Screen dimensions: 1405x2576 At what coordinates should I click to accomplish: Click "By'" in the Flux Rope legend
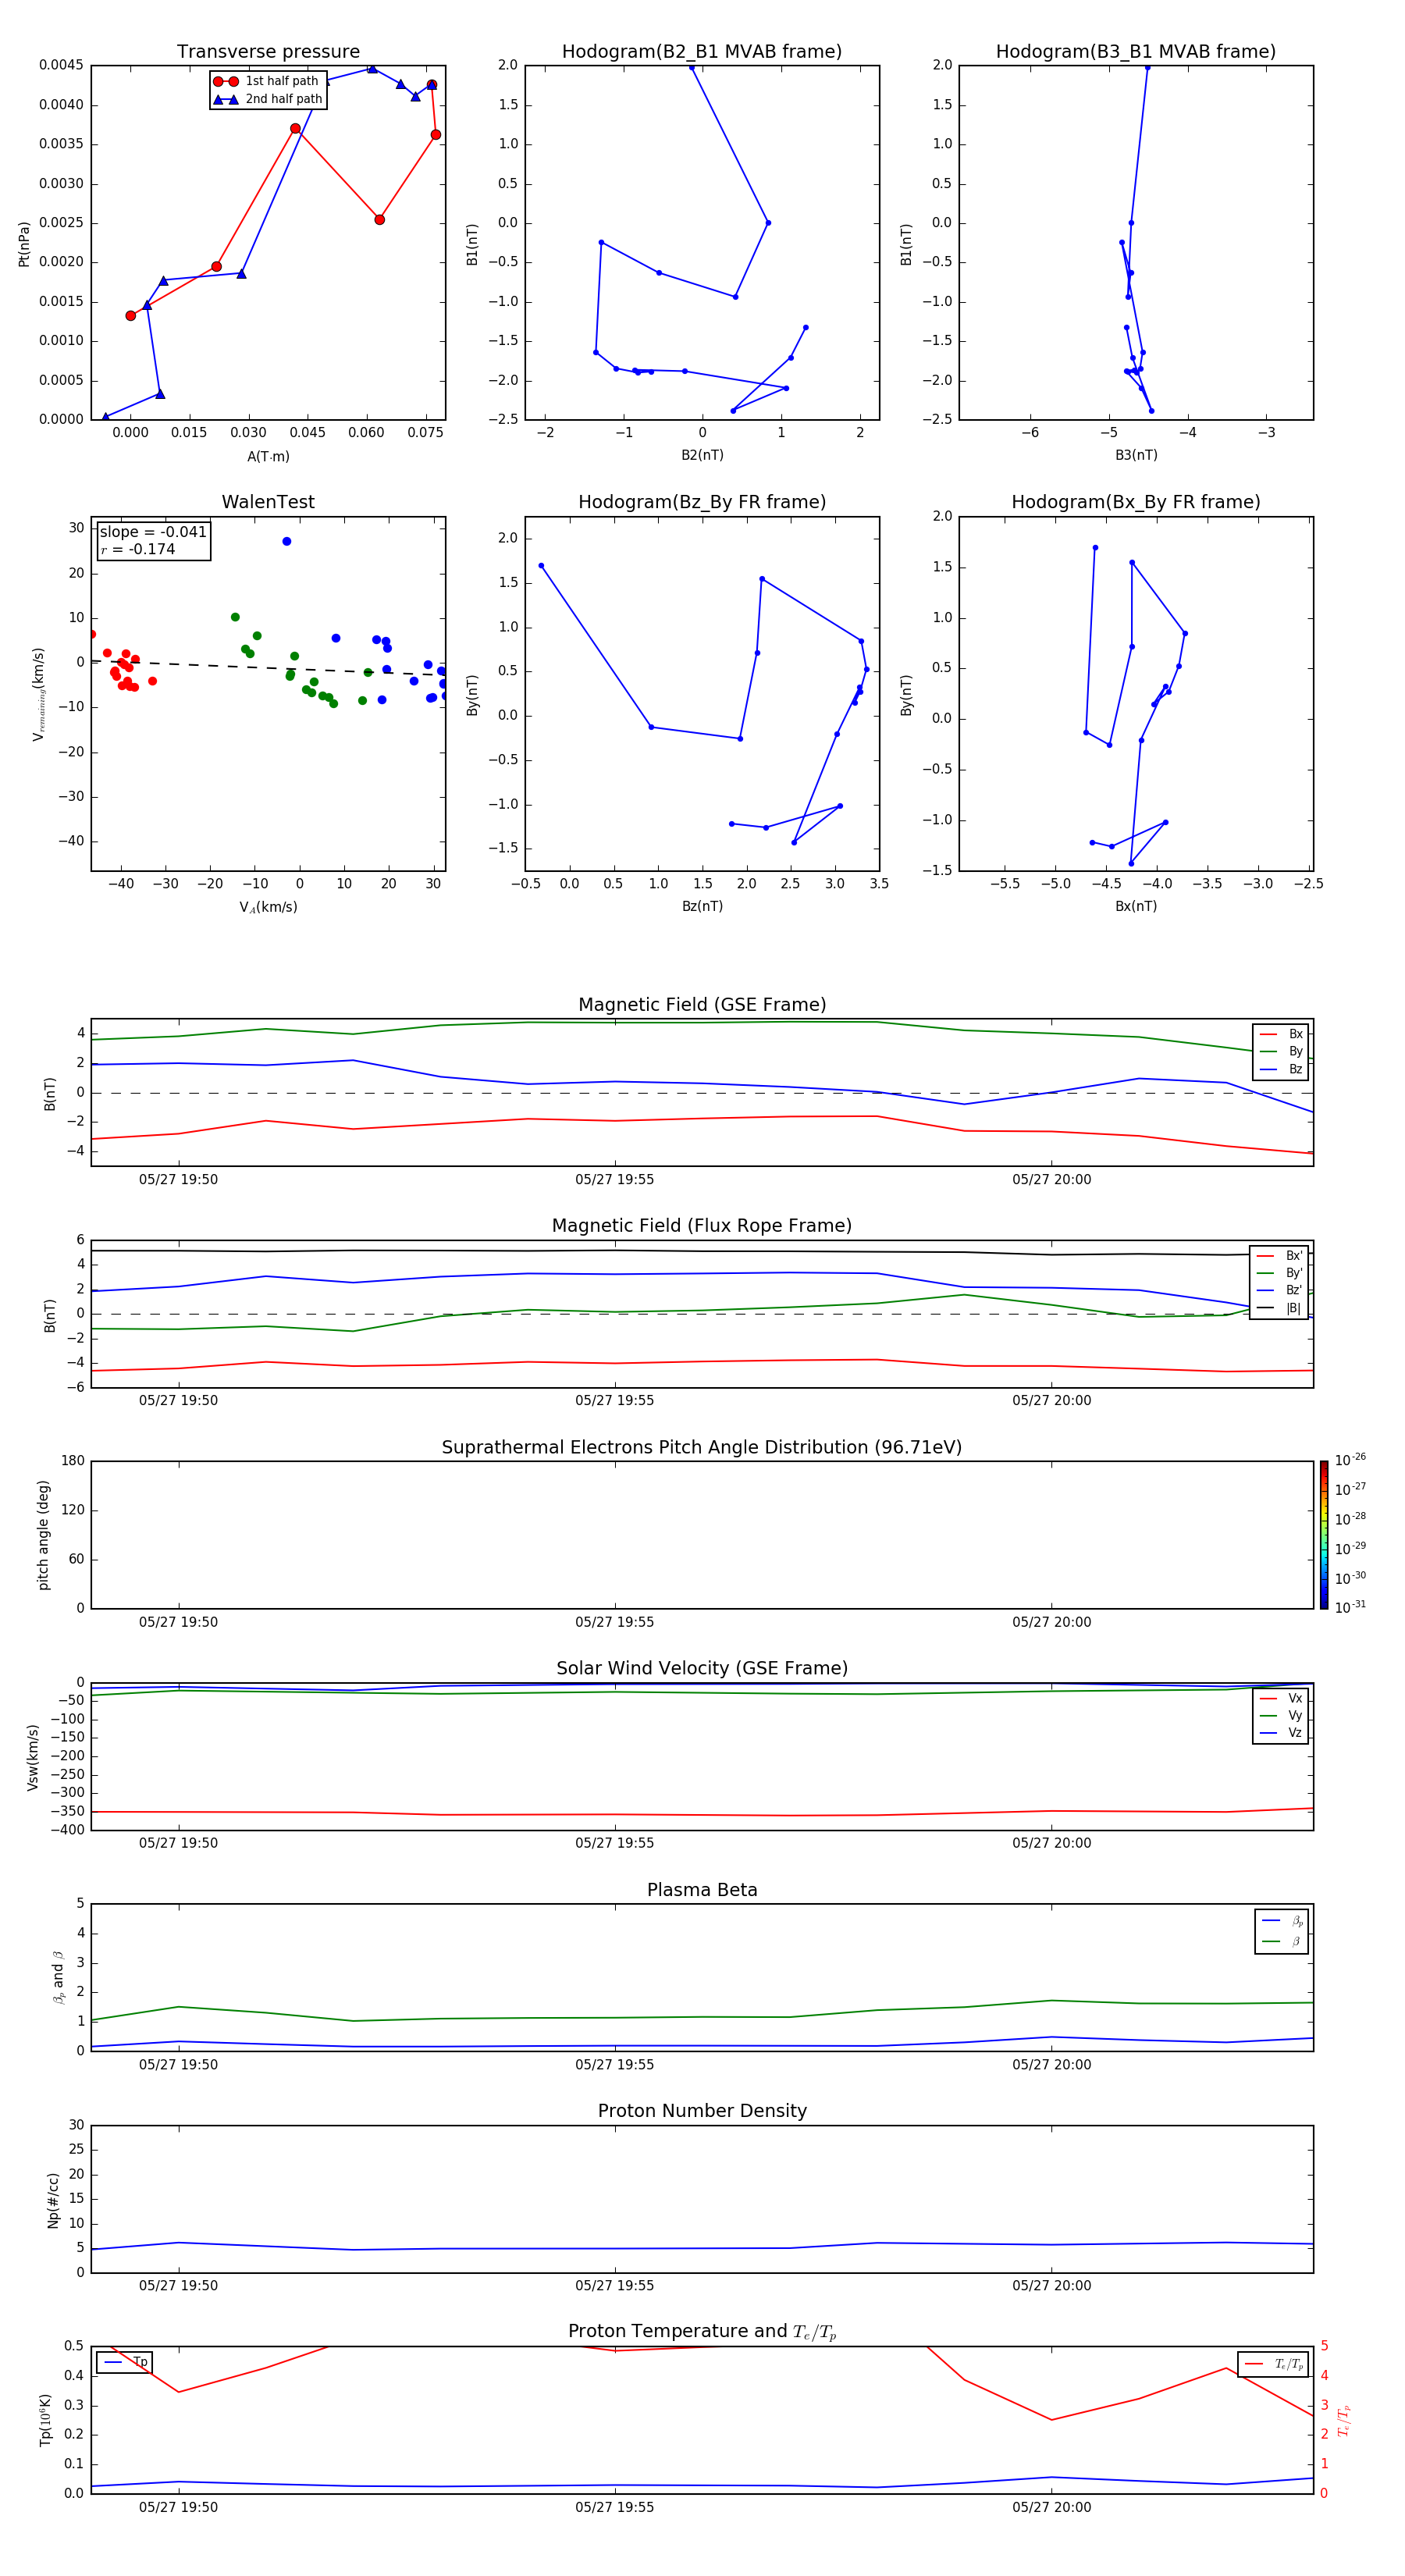(x=1294, y=1273)
